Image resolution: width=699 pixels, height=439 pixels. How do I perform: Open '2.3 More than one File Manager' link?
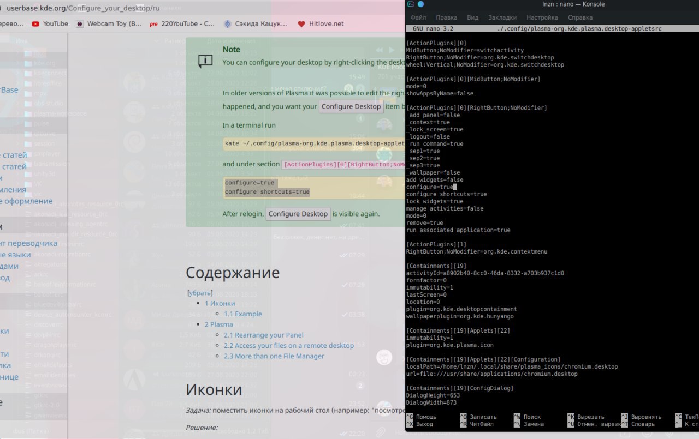[x=274, y=356]
